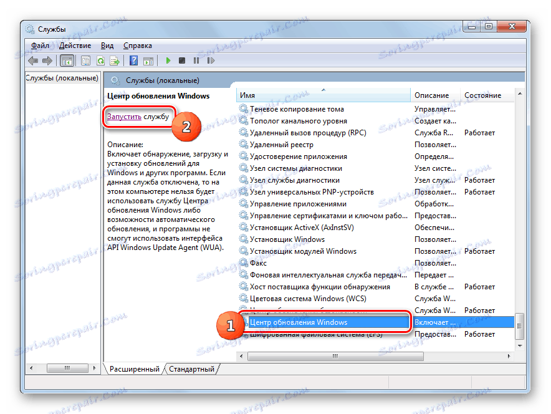Click 'Включает ...' description cell
This screenshot has width=551, height=414.
click(435, 322)
